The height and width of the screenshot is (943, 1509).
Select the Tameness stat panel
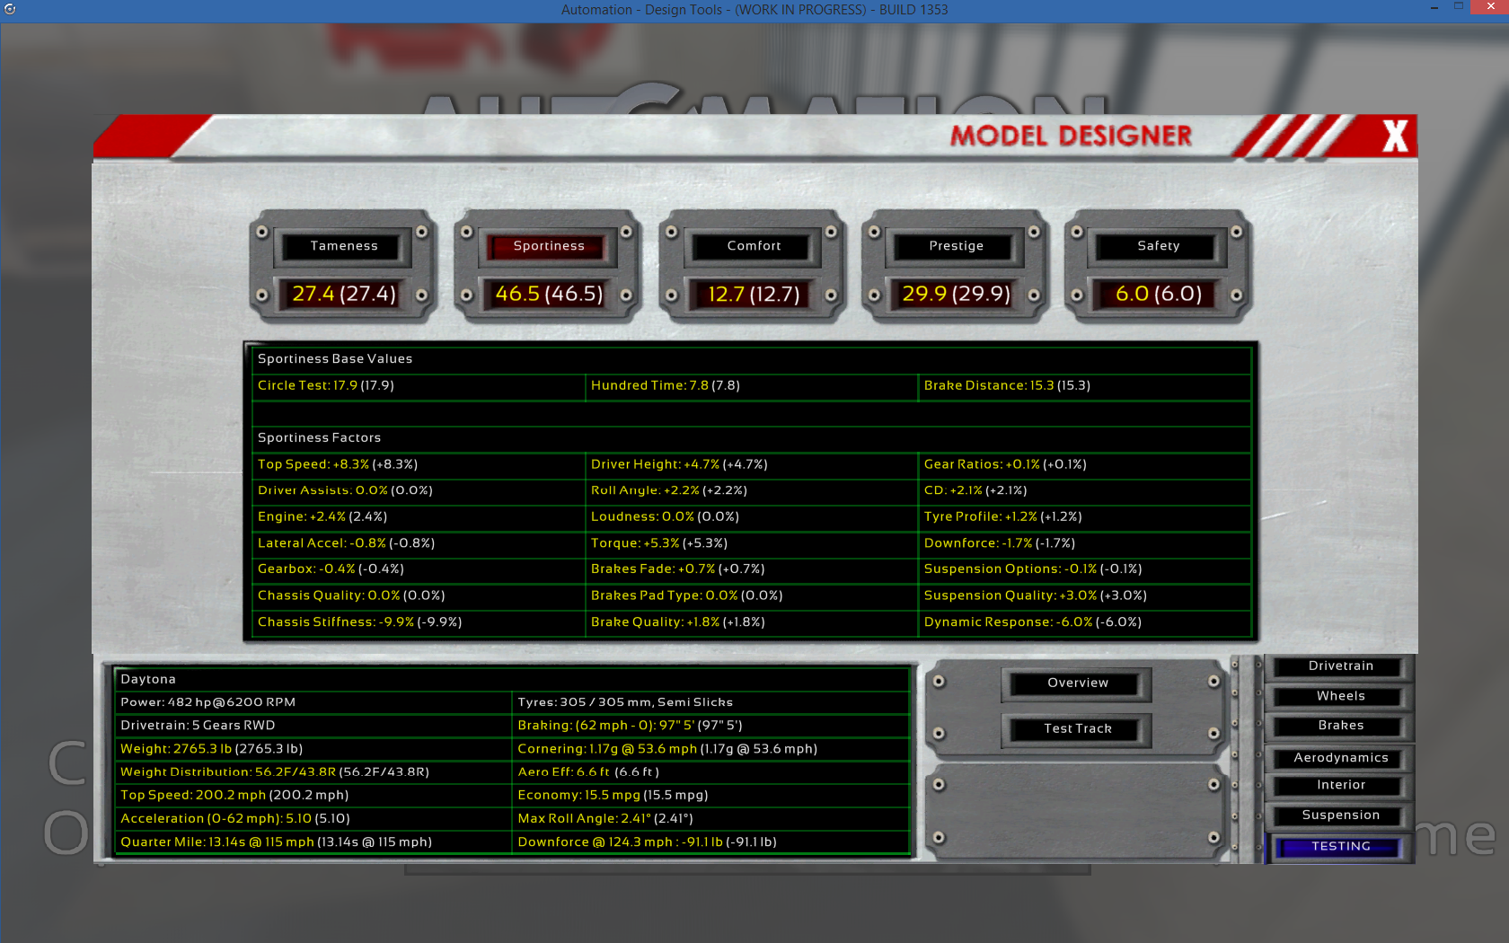pos(344,246)
